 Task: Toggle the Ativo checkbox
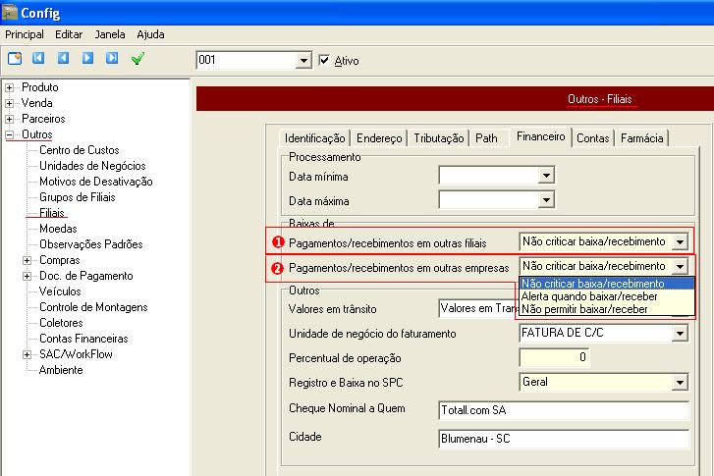[x=324, y=60]
